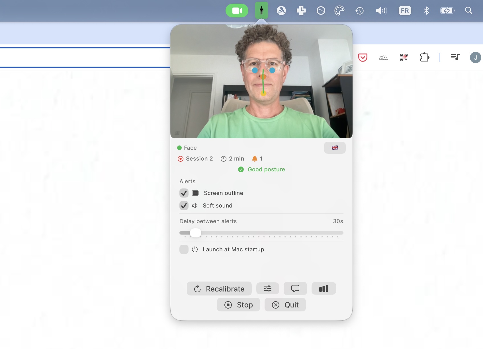Open the J profile avatar
Screen dimensions: 483x349
pyautogui.click(x=475, y=58)
